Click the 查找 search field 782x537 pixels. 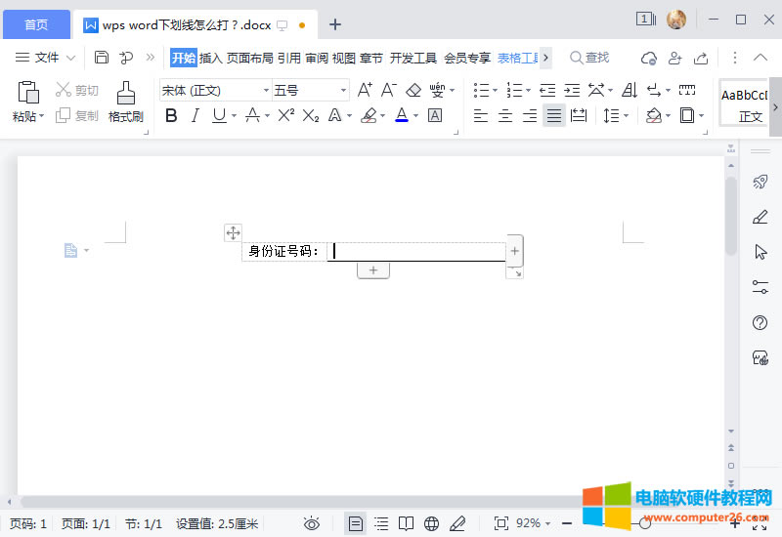pyautogui.click(x=590, y=58)
